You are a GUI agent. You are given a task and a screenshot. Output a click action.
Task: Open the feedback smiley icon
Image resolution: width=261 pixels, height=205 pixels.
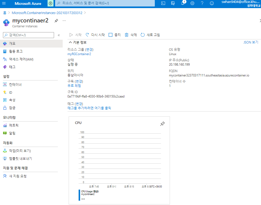pyautogui.click(x=212, y=3)
